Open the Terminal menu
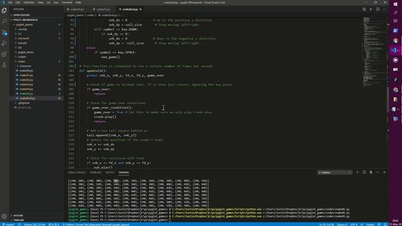This screenshot has width=402, height=226. (67, 3)
